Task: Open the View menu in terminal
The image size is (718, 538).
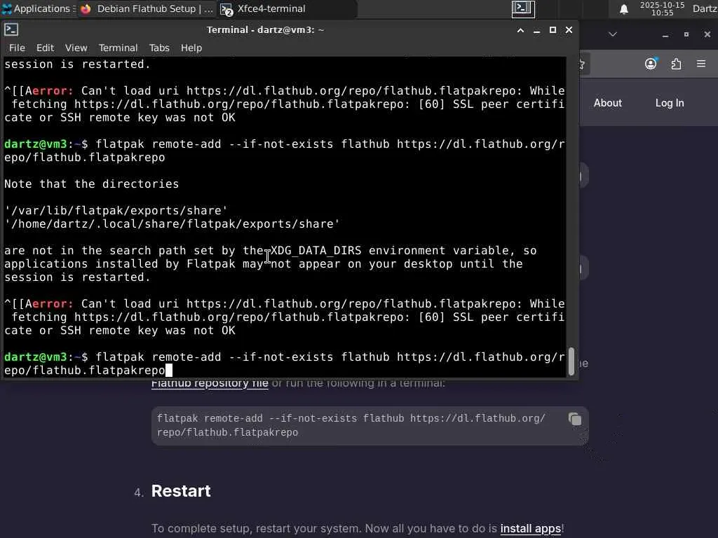Action: tap(76, 48)
